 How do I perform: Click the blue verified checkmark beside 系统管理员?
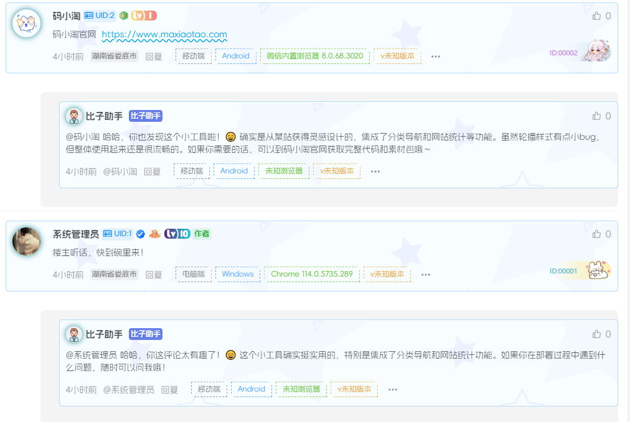click(x=140, y=234)
